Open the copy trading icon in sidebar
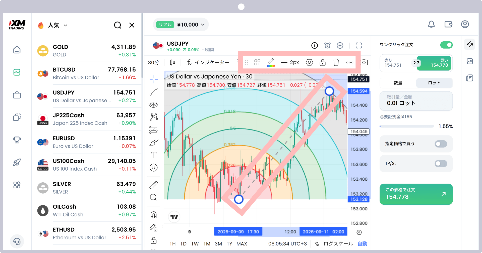The width and height of the screenshot is (482, 253). click(x=17, y=117)
